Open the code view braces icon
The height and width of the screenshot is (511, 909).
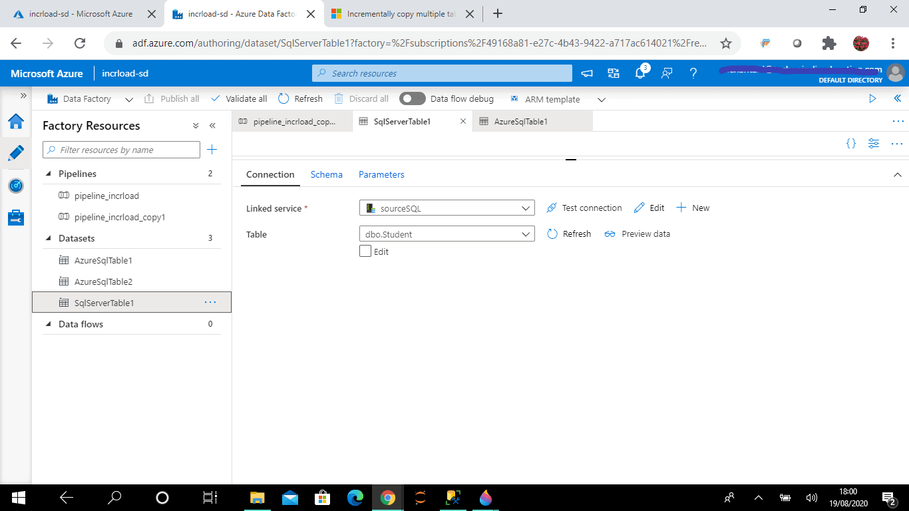851,143
